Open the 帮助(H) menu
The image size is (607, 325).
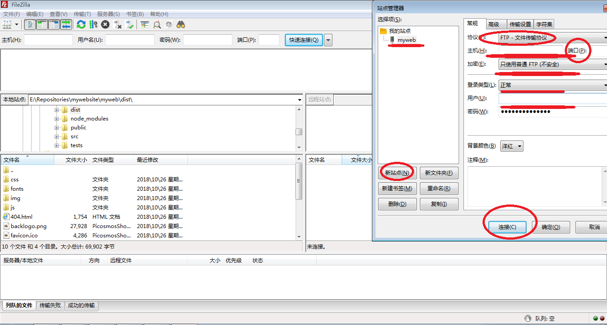tap(159, 14)
